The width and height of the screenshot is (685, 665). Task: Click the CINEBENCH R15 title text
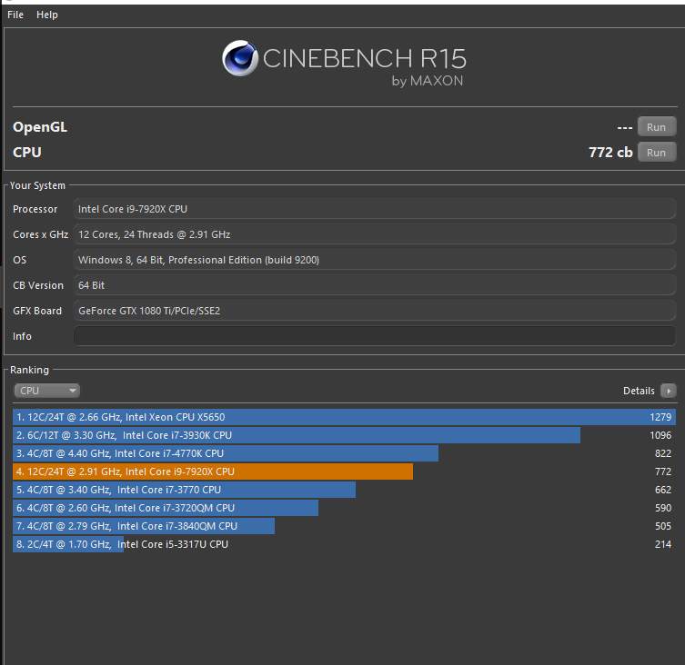365,58
